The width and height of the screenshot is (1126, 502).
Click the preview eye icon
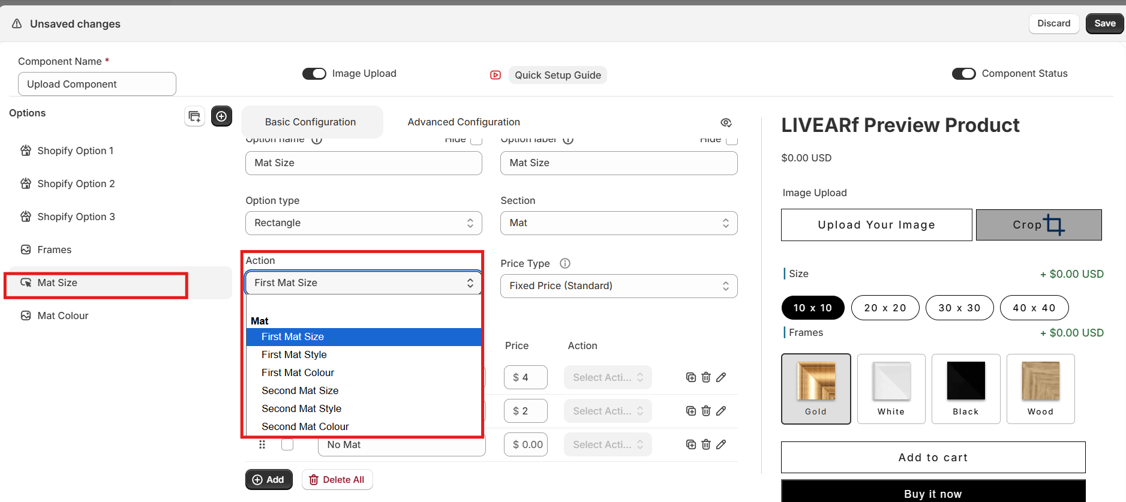point(726,122)
